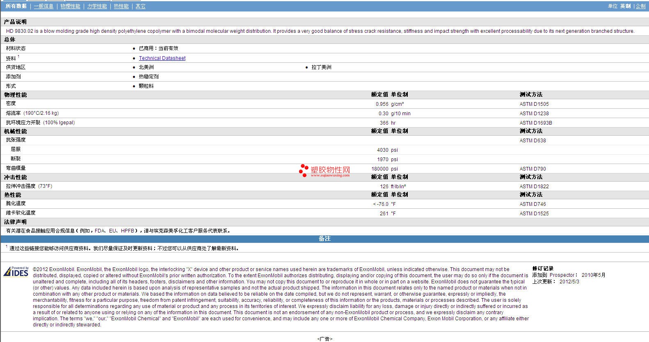Click the density value 0.956
This screenshot has width=649, height=342.
382,104
